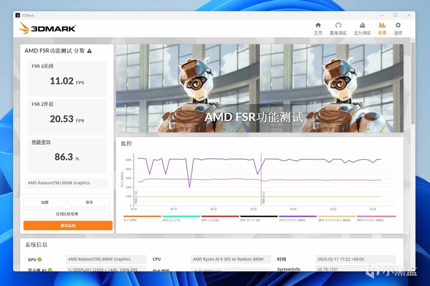Click the 3DMark logo
Viewport: 430px width, 286px height.
[47, 28]
